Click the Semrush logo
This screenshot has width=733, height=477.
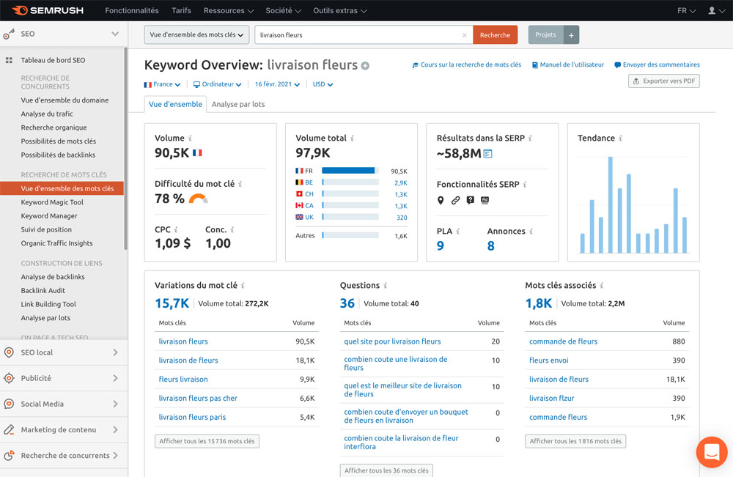click(48, 10)
